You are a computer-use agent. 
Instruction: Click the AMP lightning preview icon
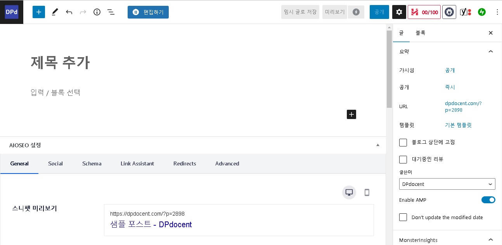(x=356, y=12)
